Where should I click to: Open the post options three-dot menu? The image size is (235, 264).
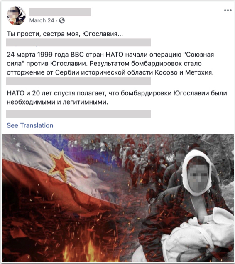point(228,10)
